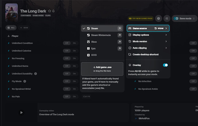This screenshot has width=198, height=126.
Task: Select GOG as the game source
Action: [94, 55]
